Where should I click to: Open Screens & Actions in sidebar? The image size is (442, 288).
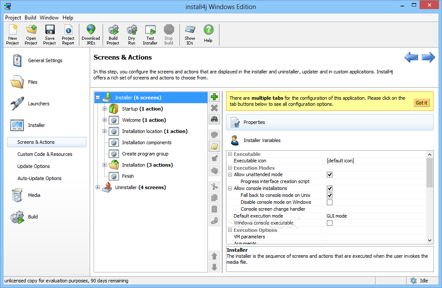pos(47,142)
